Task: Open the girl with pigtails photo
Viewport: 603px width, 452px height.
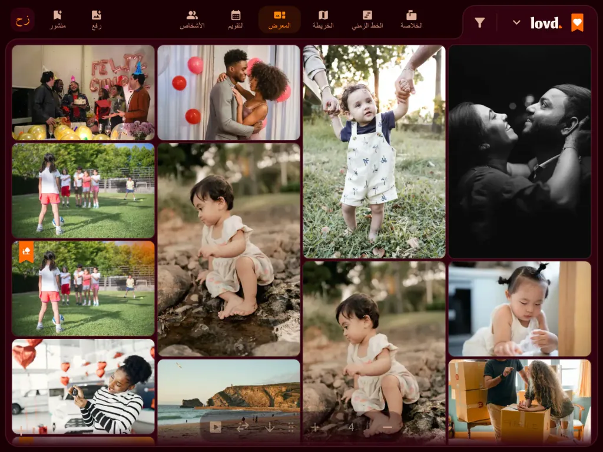Action: (x=519, y=309)
